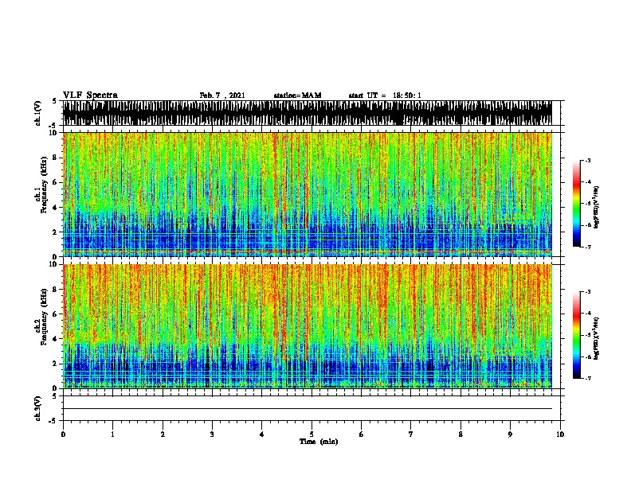The height and width of the screenshot is (487, 631).
Task: Click the ch.1 color scale bar
Action: click(577, 204)
